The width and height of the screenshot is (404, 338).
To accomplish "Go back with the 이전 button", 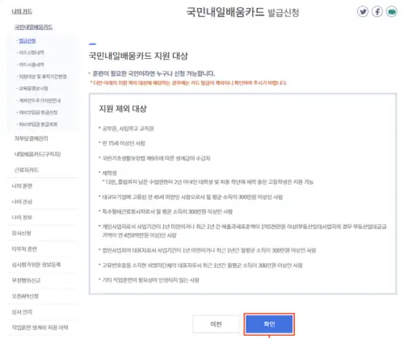I will click(216, 324).
